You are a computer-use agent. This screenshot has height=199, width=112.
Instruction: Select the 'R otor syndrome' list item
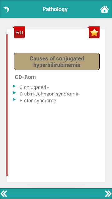tap(38, 101)
